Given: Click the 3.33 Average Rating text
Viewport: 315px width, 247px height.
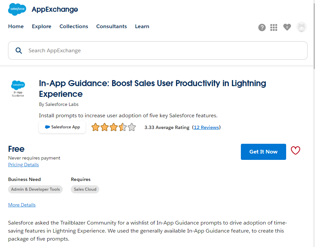Looking at the screenshot, I should 167,127.
